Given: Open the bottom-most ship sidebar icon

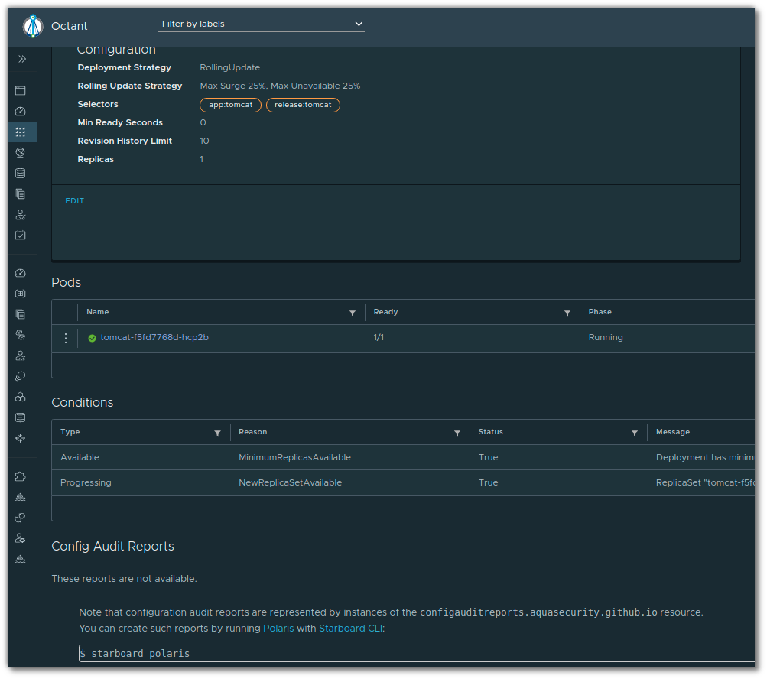Looking at the screenshot, I should coord(20,559).
